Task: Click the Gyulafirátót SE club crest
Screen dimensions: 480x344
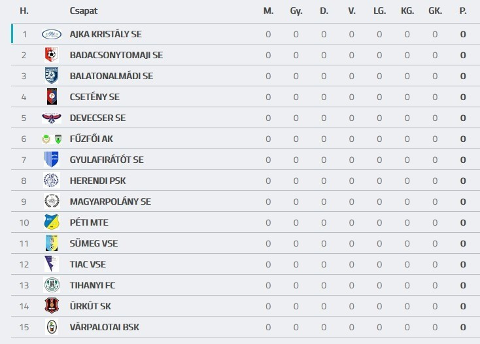Action: coord(51,160)
